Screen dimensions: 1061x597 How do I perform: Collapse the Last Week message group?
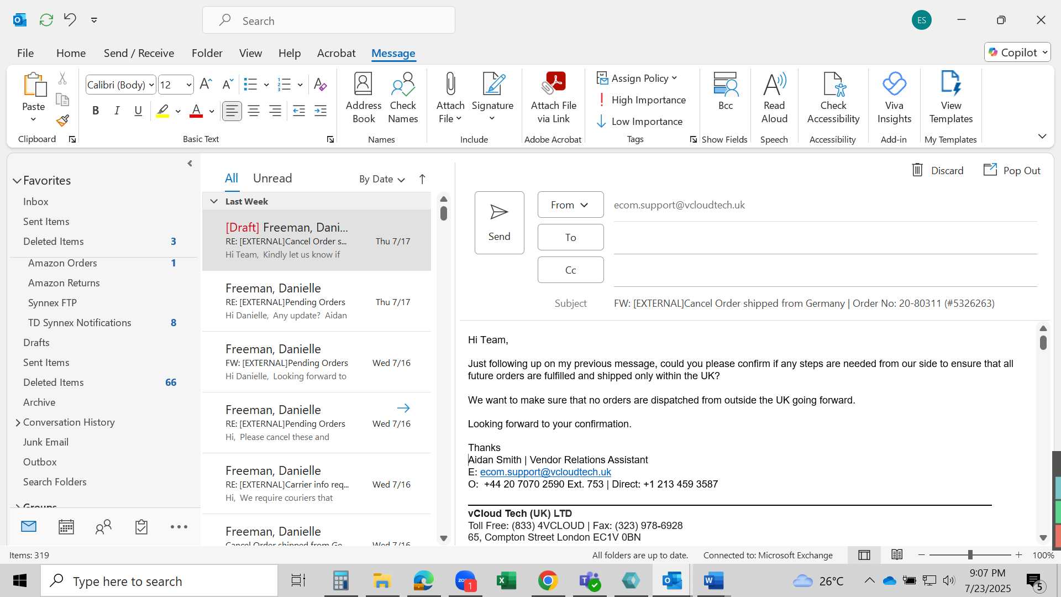coord(214,201)
